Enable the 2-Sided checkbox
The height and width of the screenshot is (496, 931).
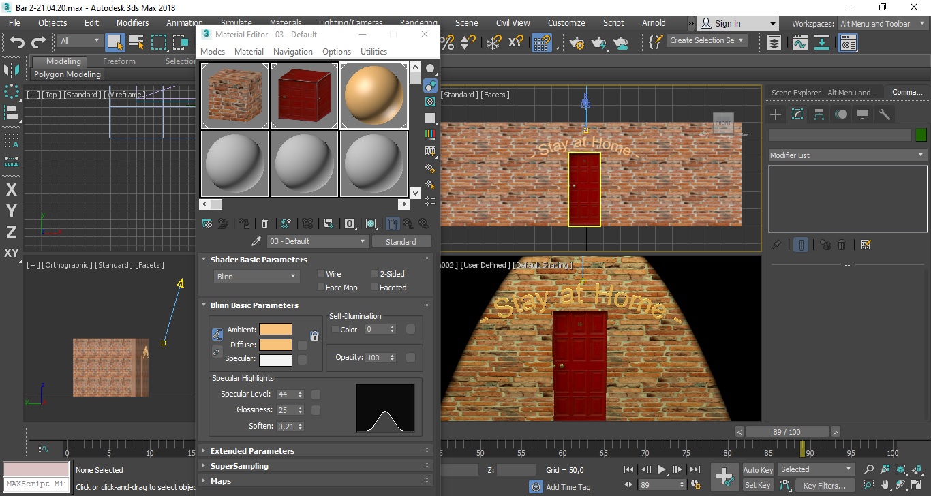[375, 274]
